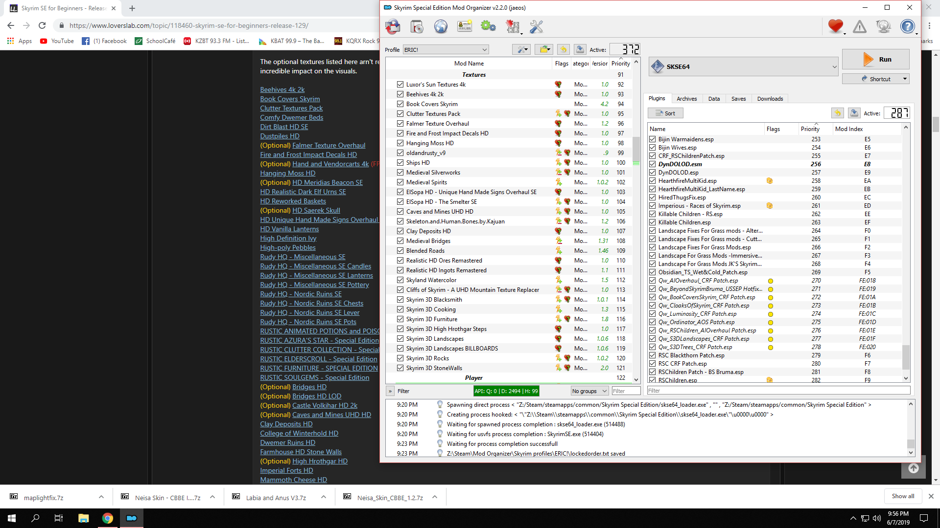Image resolution: width=940 pixels, height=528 pixels.
Task: Open the Profile dropdown showing ERIC!
Action: coord(446,49)
